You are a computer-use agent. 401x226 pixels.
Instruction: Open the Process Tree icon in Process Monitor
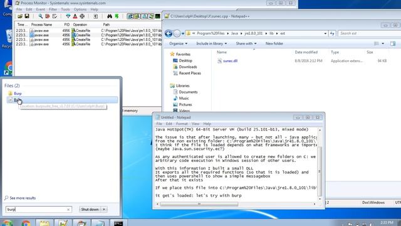[x=96, y=16]
